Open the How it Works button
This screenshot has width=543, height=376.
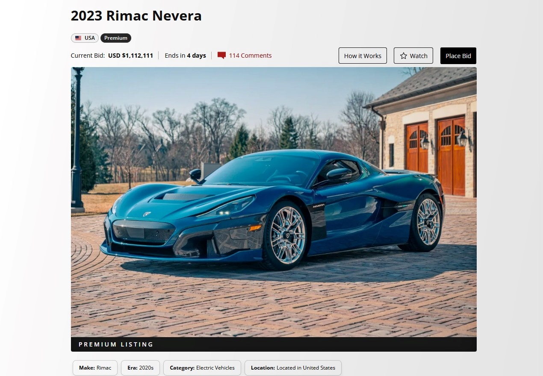[363, 56]
